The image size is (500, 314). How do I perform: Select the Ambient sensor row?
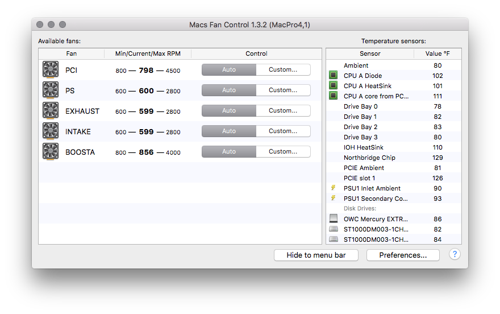pyautogui.click(x=394, y=65)
